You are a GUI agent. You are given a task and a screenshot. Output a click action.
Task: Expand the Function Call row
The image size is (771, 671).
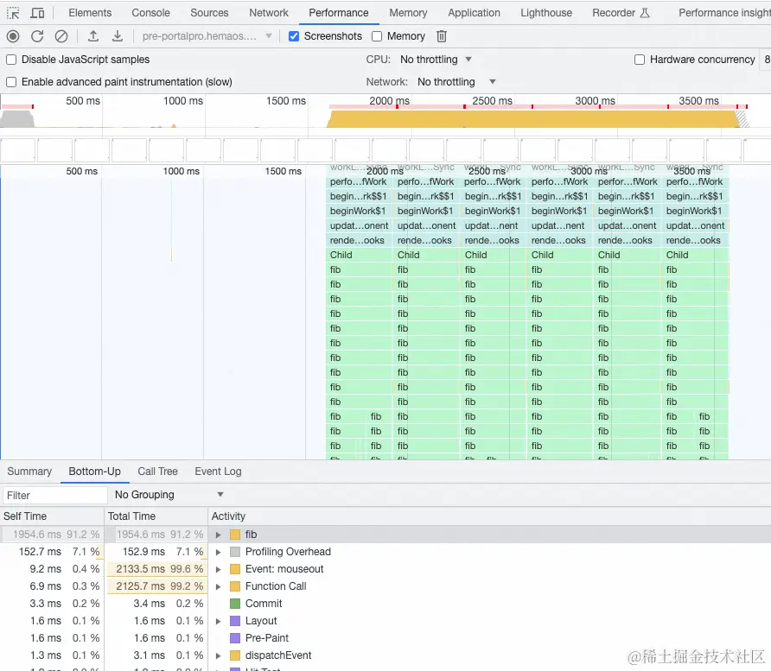coord(219,586)
